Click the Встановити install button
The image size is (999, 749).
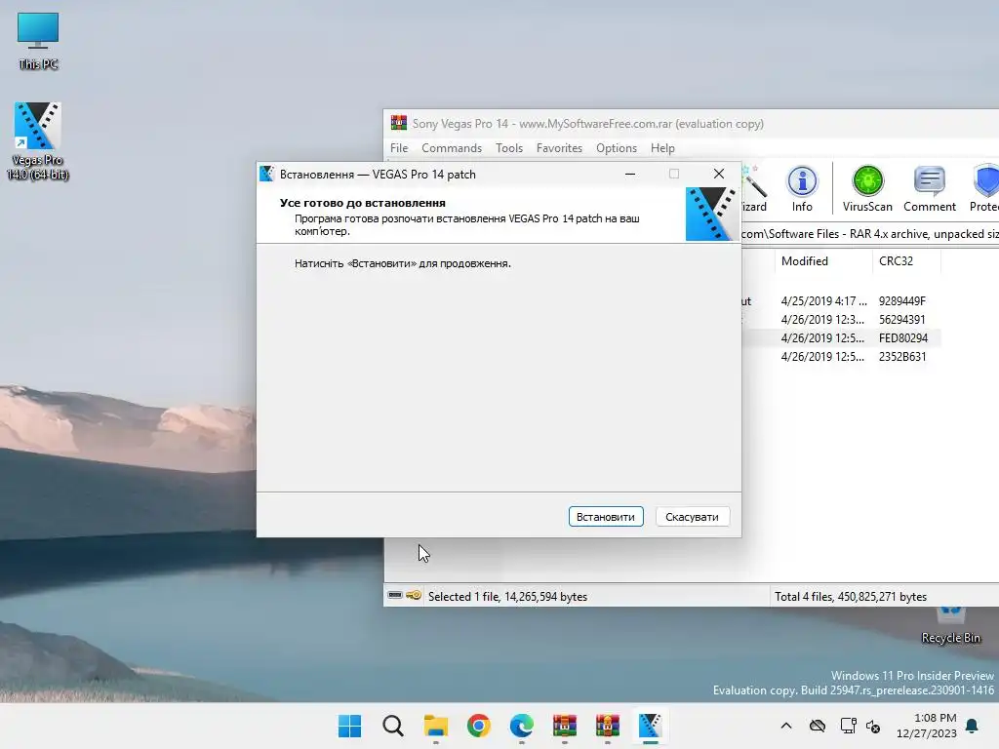click(605, 517)
